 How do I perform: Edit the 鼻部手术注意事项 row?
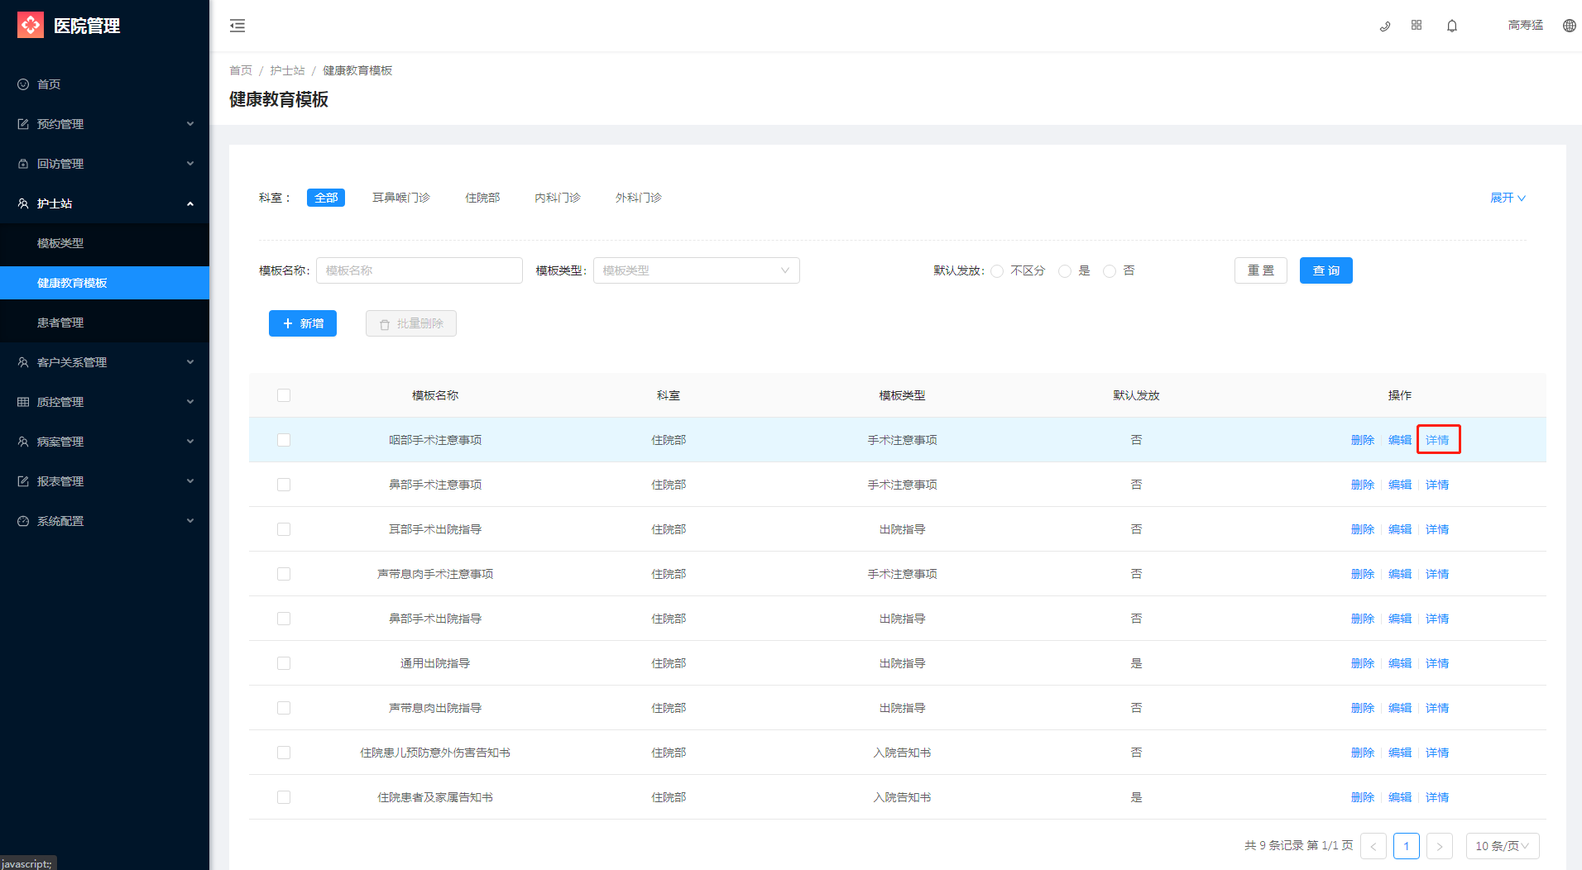click(1400, 485)
